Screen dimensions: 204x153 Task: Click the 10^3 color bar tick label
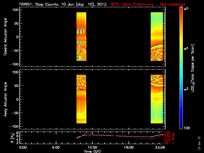coord(186,89)
